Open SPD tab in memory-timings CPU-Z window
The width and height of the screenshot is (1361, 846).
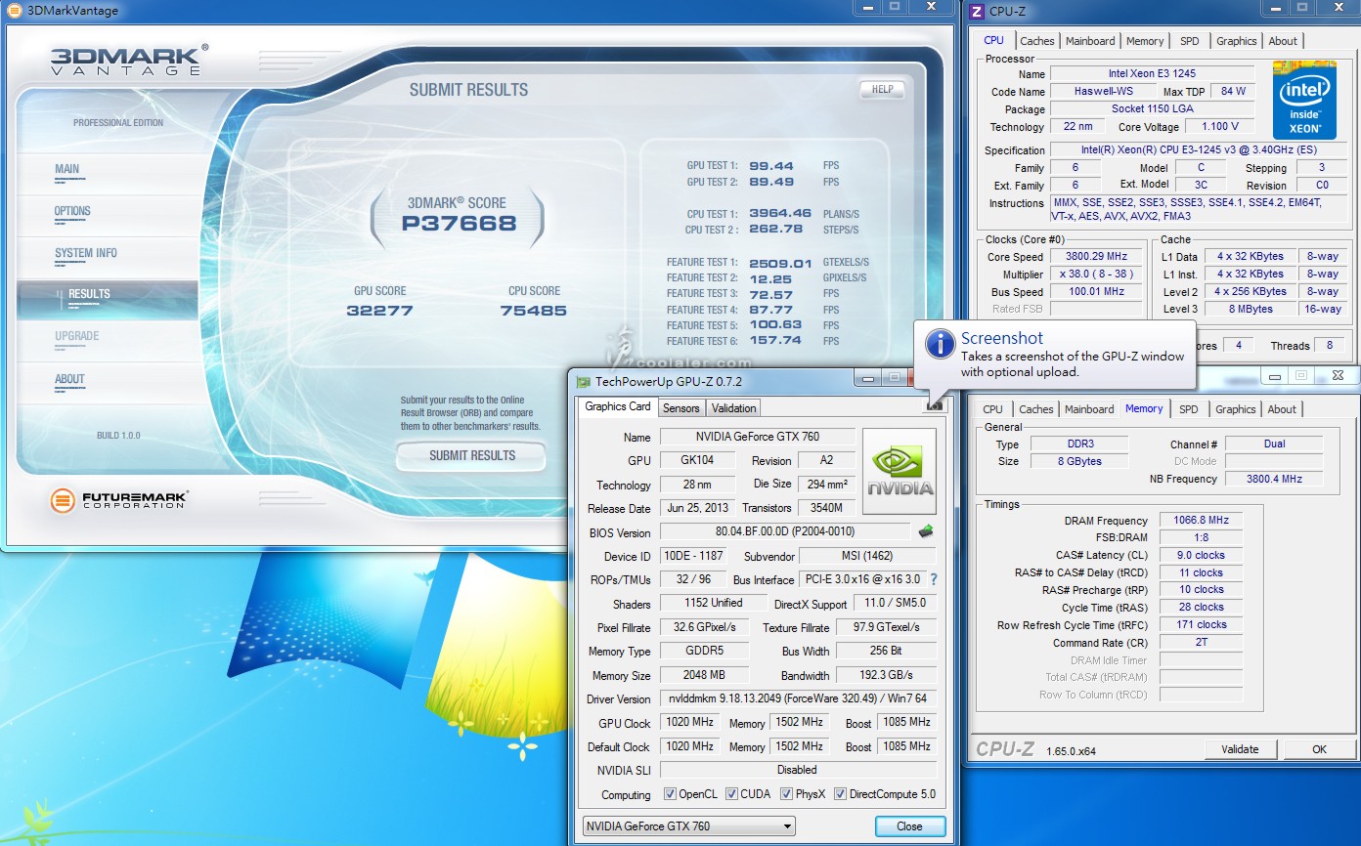(x=1189, y=409)
